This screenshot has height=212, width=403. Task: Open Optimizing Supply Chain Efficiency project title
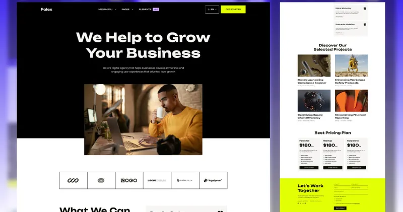(x=310, y=116)
